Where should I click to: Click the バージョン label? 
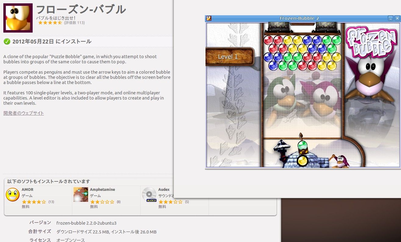[40, 223]
